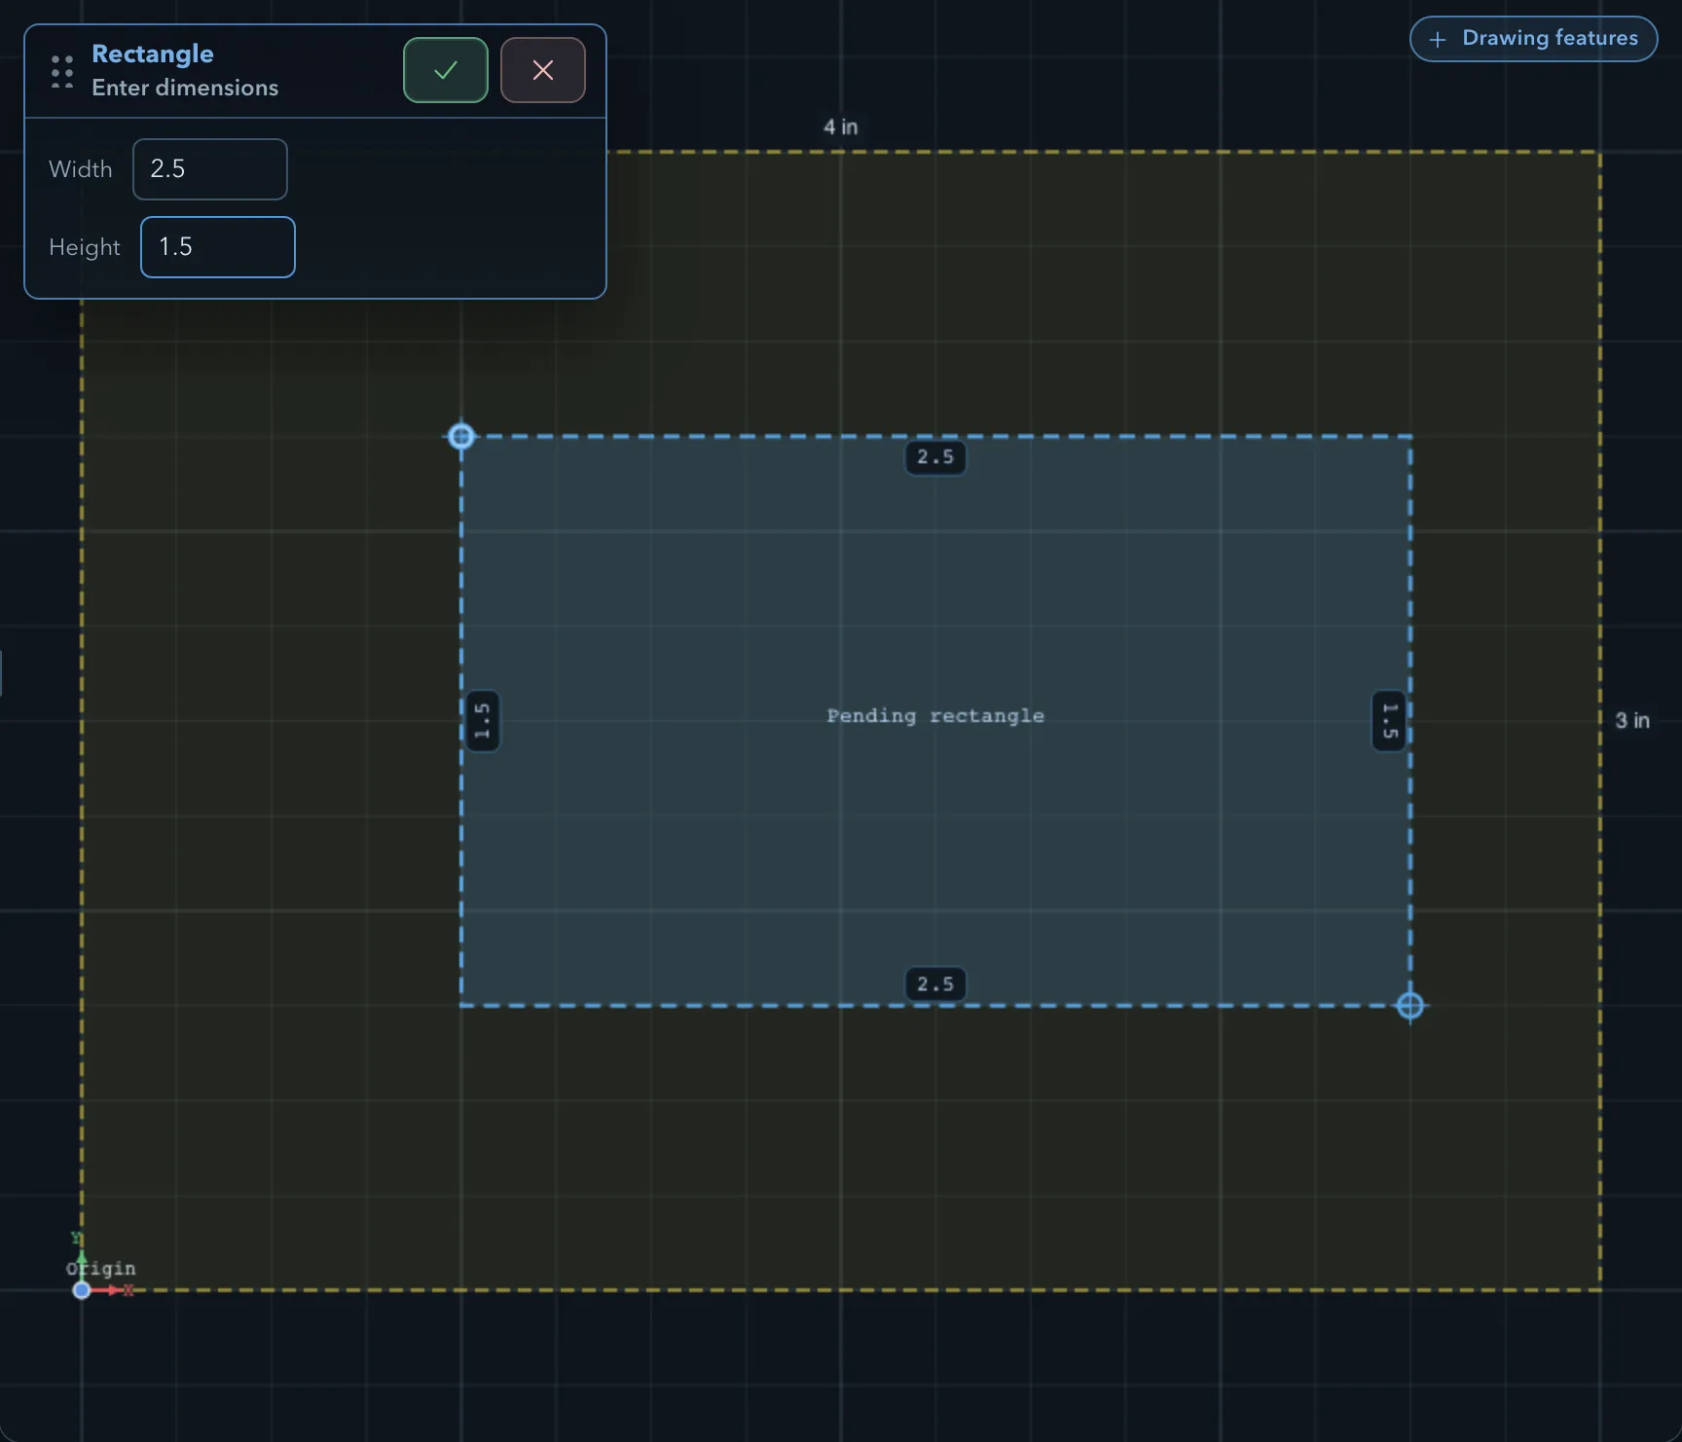The image size is (1682, 1442).
Task: Click the Width field label
Action: [x=81, y=169]
